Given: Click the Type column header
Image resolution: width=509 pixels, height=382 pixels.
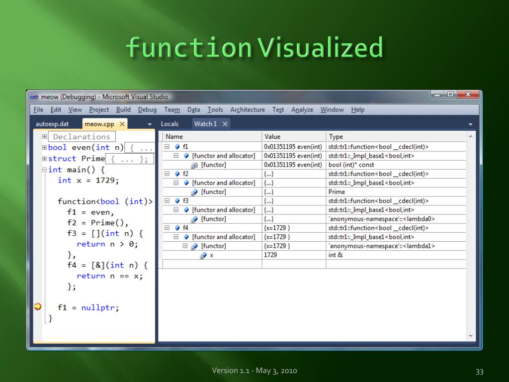Looking at the screenshot, I should click(x=396, y=137).
